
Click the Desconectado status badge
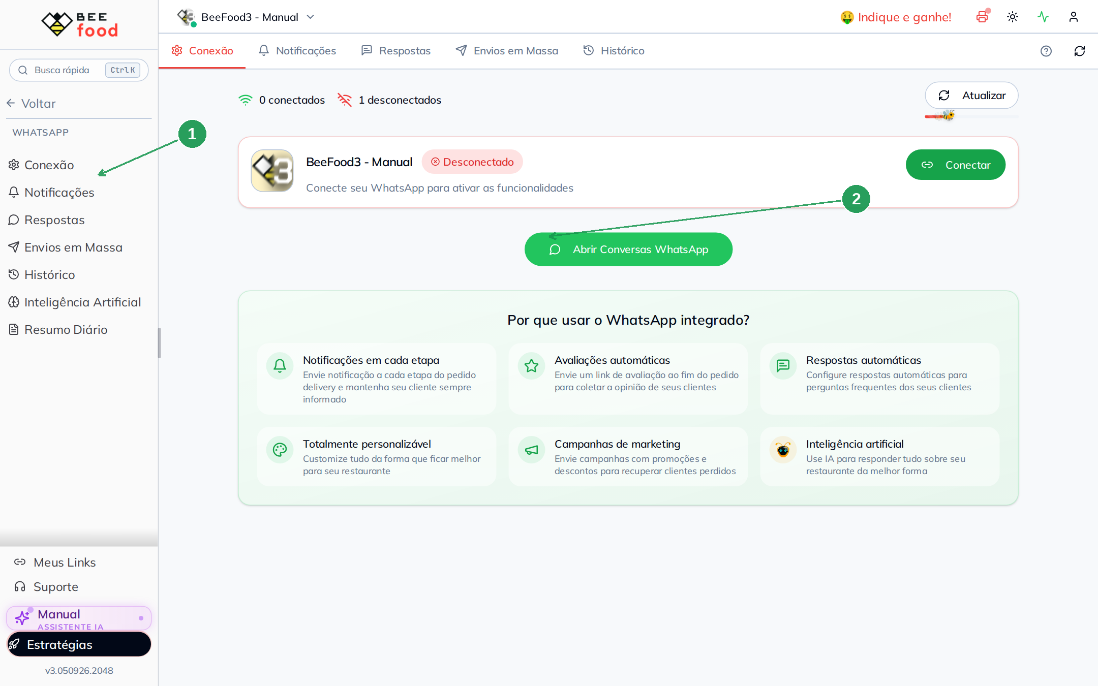point(472,162)
